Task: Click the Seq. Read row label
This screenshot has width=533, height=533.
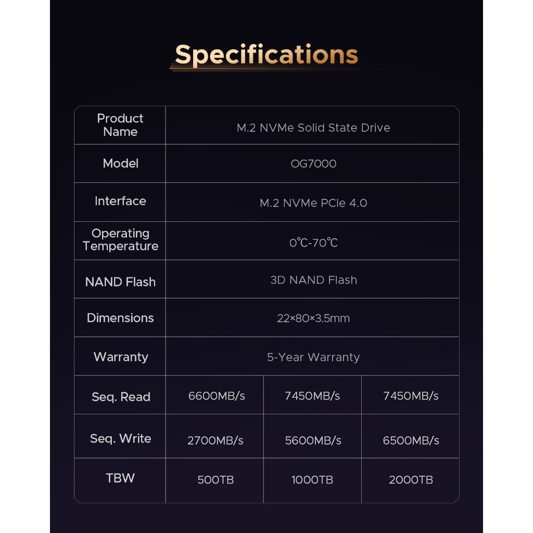Action: [x=120, y=397]
